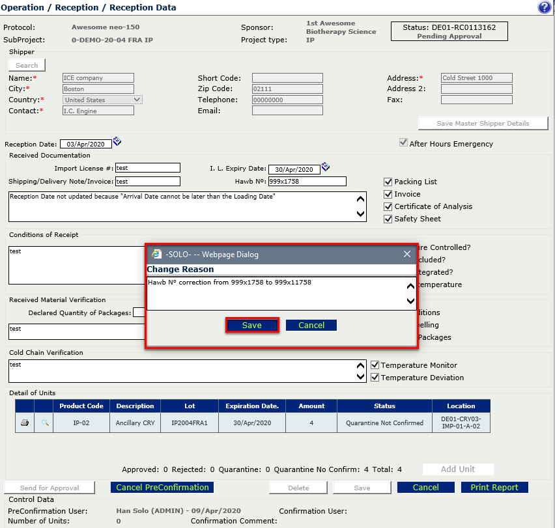This screenshot has height=528, width=555.
Task: Click the Shipping/Delivery Note/Invoice field
Action: point(148,182)
